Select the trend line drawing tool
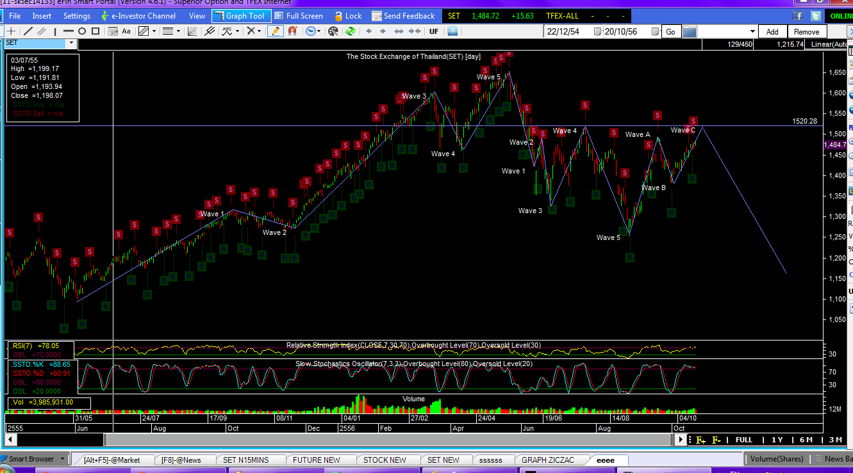The height and width of the screenshot is (473, 853). pos(28,31)
